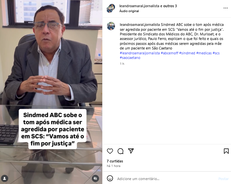Open profile avatar beside caption

[x=111, y=26]
